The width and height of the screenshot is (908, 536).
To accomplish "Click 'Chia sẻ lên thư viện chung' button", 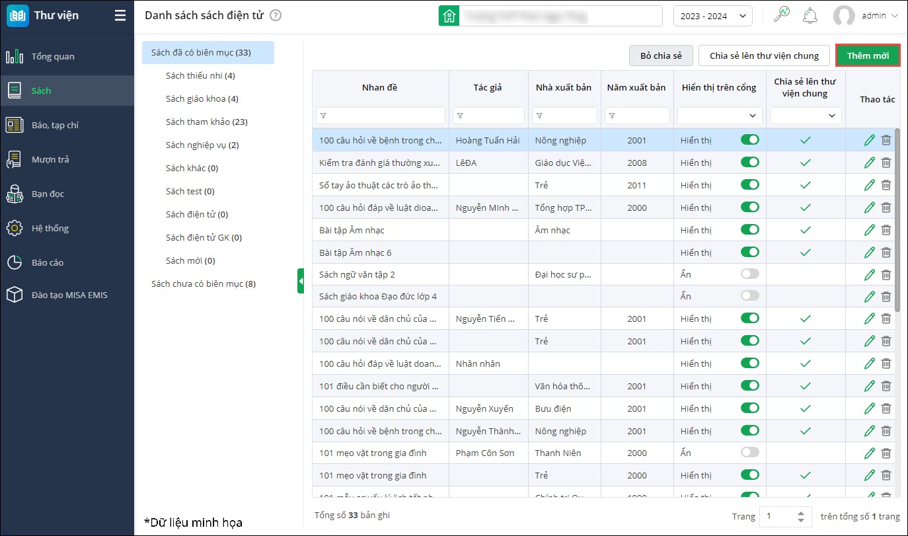I will click(764, 56).
